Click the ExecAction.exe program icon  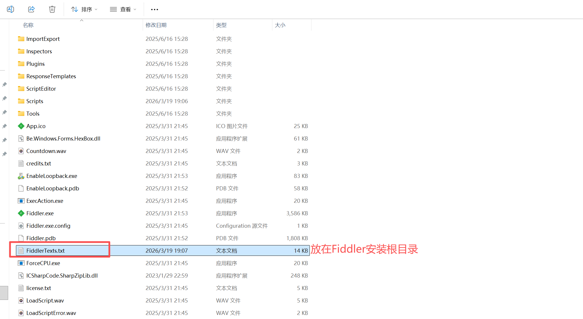point(21,201)
